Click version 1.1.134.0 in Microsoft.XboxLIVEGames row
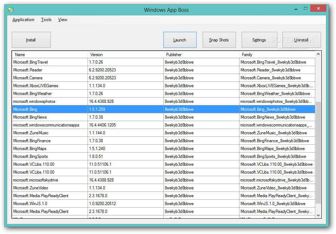 [125, 86]
